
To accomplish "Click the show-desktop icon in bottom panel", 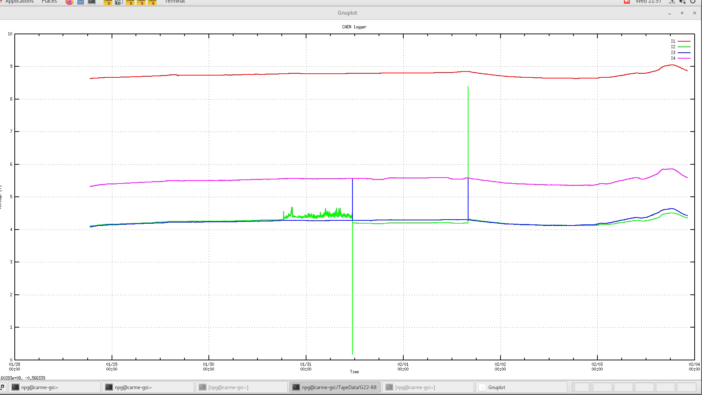I will [2, 387].
